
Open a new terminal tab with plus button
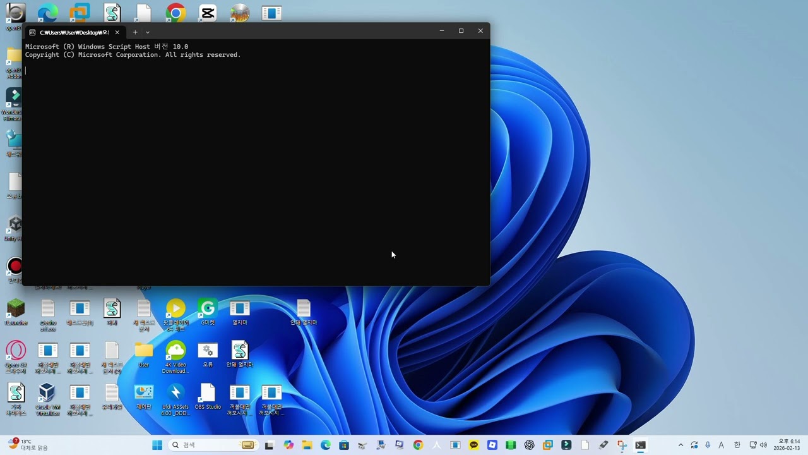134,32
